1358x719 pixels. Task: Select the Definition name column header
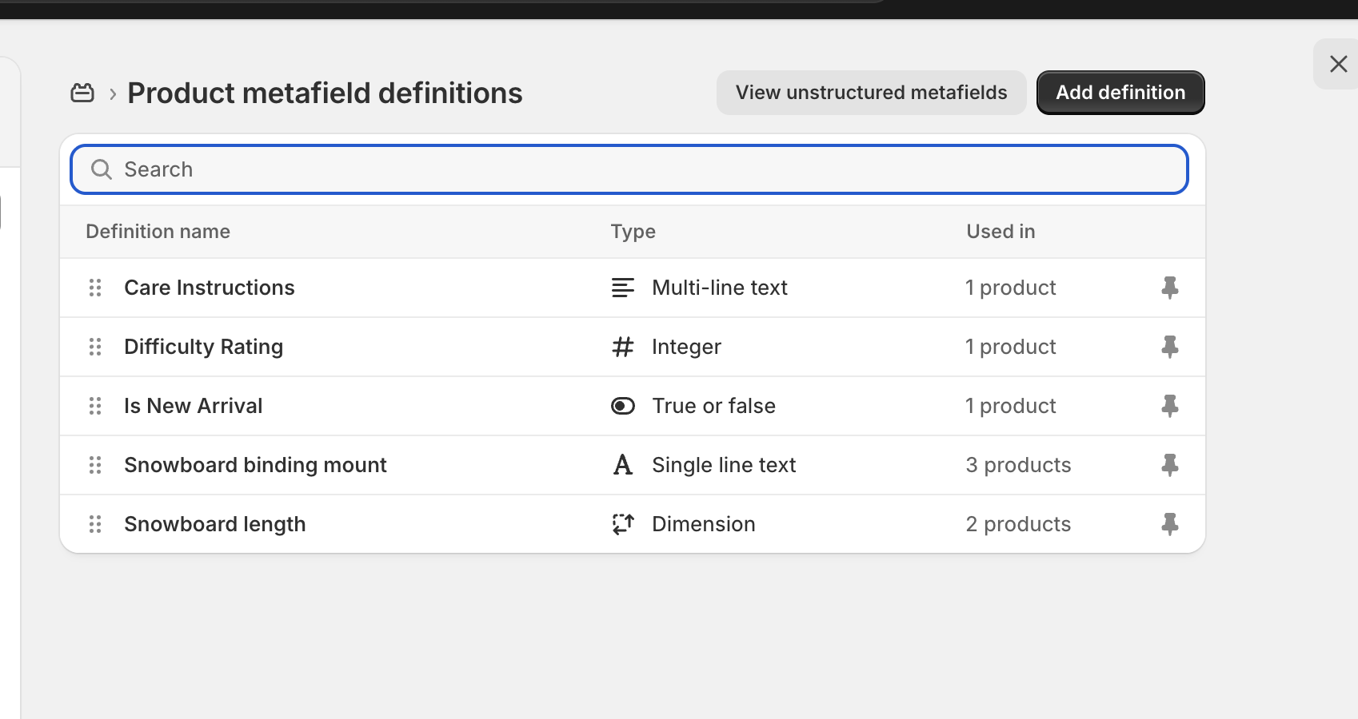click(158, 231)
